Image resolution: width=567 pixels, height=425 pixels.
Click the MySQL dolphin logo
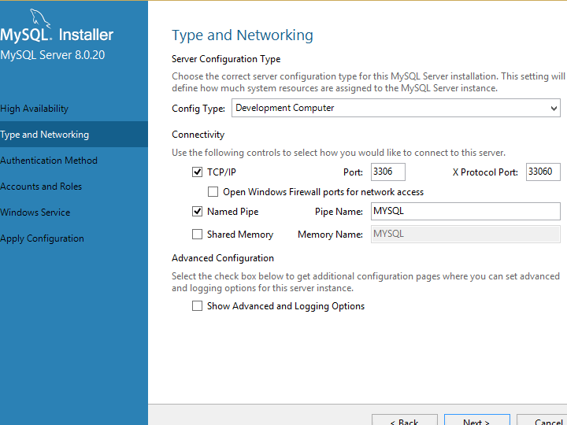point(39,18)
